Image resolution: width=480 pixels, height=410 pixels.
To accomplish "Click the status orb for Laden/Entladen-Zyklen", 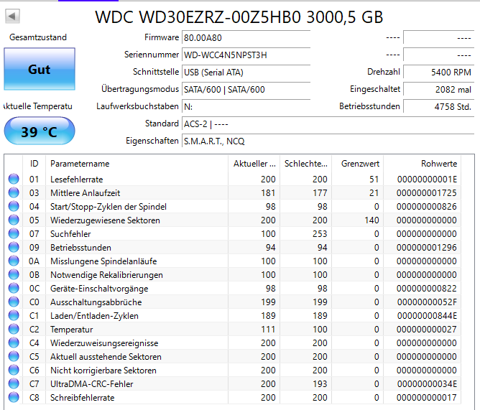I will pyautogui.click(x=14, y=315).
